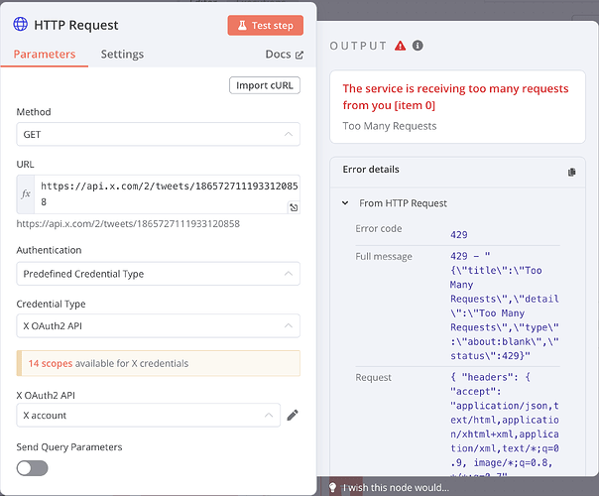Switch to the Settings tab

click(122, 55)
